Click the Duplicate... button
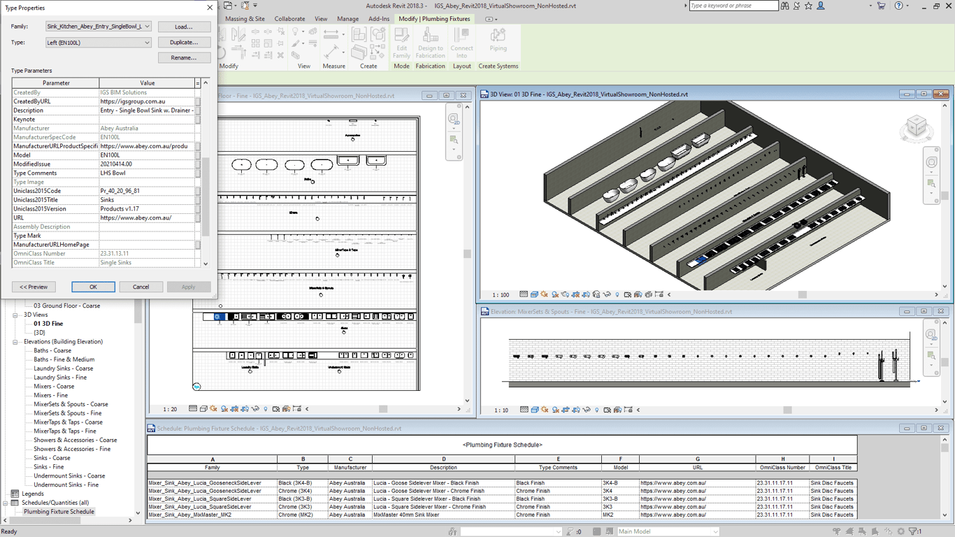Image resolution: width=955 pixels, height=537 pixels. [x=184, y=43]
